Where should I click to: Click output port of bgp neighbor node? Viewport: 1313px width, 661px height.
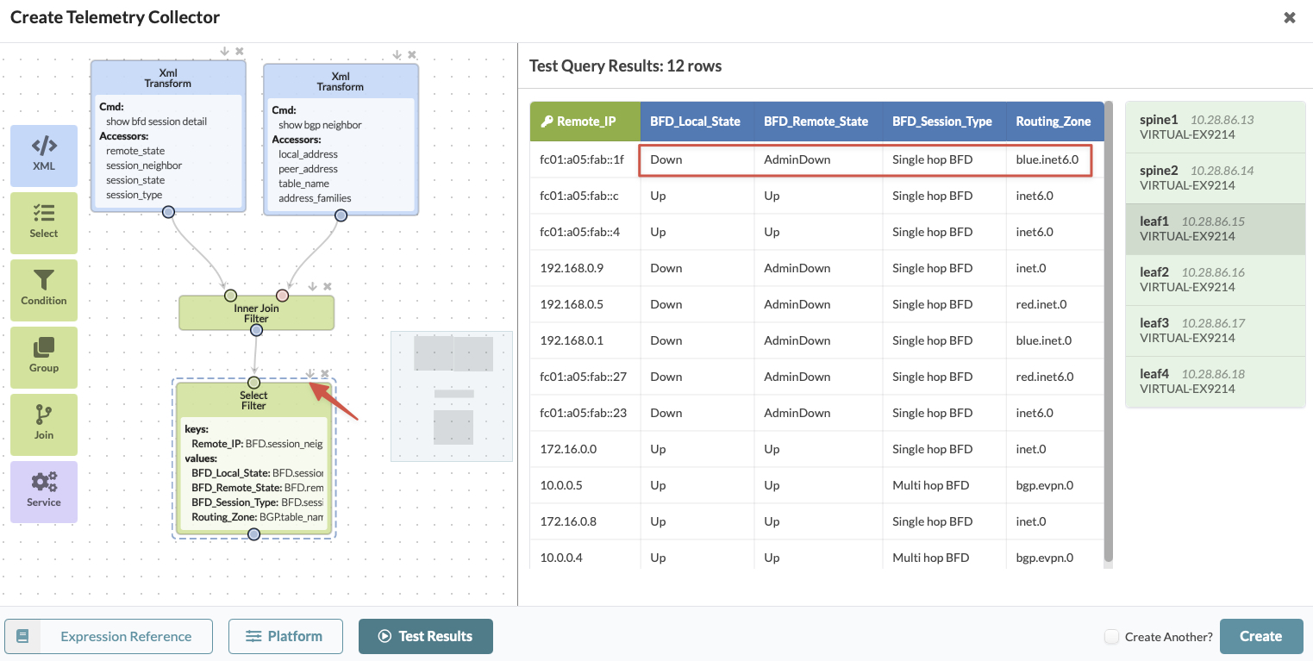point(341,215)
